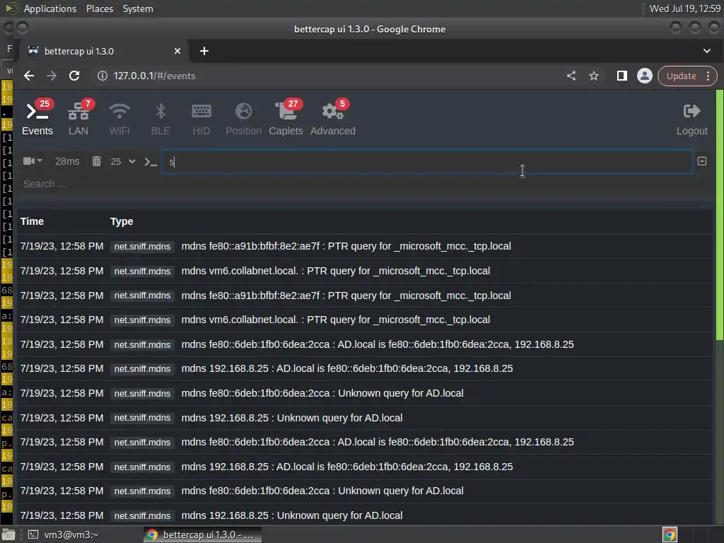Click the bettercap ui 1.3.0 tab title
724x543 pixels.
(x=79, y=51)
